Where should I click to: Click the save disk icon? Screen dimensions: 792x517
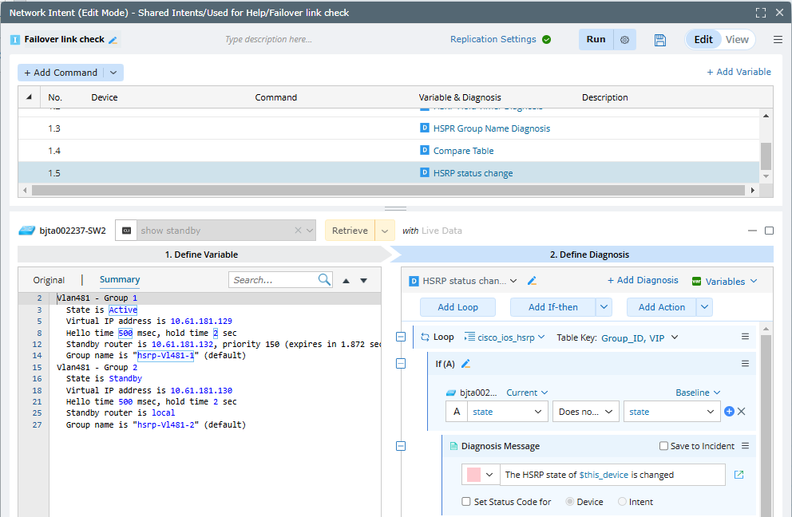659,40
